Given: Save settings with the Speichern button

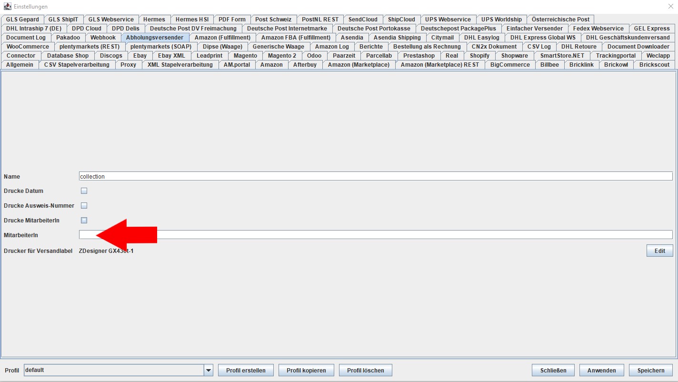Looking at the screenshot, I should (651, 370).
